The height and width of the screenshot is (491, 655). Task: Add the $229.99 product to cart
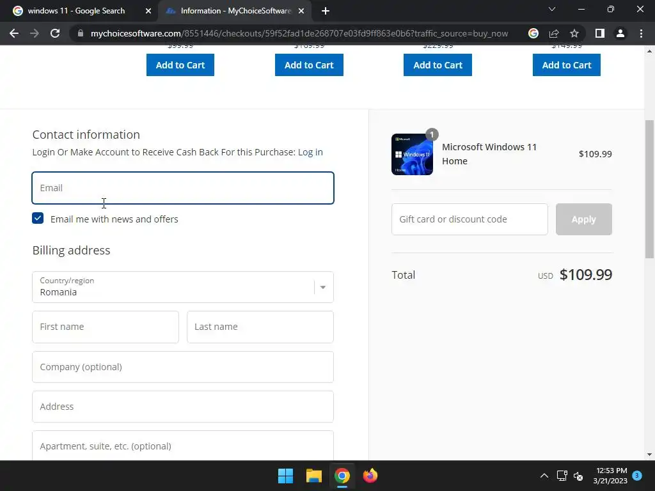(438, 65)
